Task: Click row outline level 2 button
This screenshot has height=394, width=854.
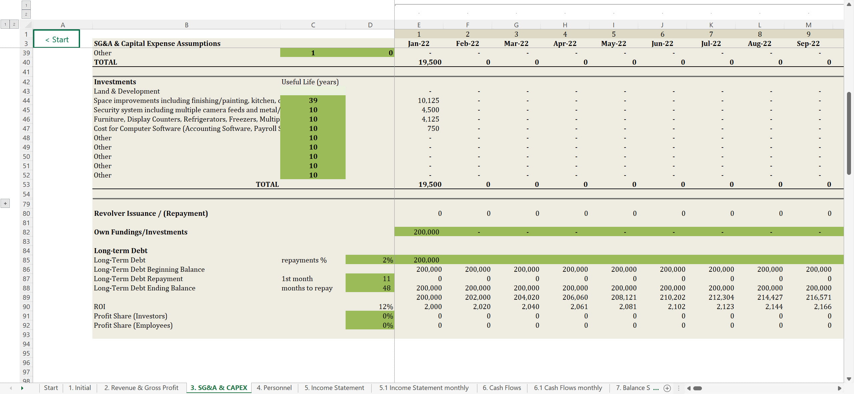Action: tap(14, 24)
